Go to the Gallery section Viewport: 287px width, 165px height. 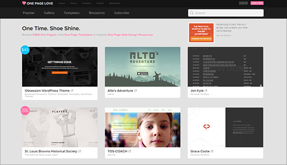(49, 13)
